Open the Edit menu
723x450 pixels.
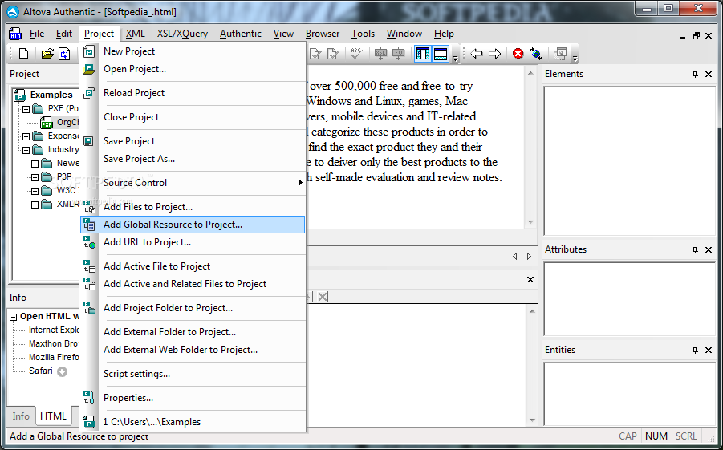point(64,34)
